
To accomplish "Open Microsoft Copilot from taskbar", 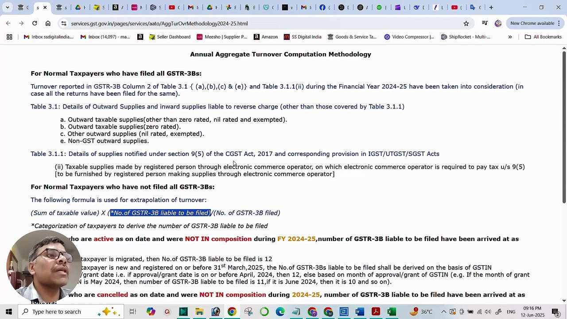I will coord(151,311).
